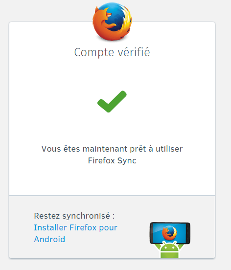Image resolution: width=231 pixels, height=270 pixels.
Task: Click the black smartphone image
Action: [170, 233]
